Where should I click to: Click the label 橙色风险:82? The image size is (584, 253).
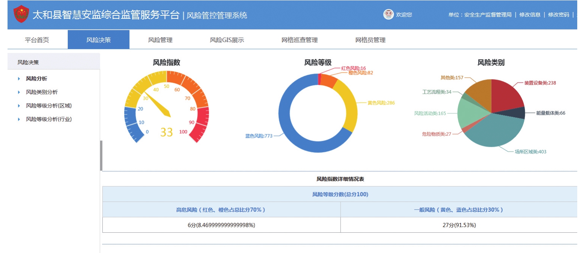(360, 73)
